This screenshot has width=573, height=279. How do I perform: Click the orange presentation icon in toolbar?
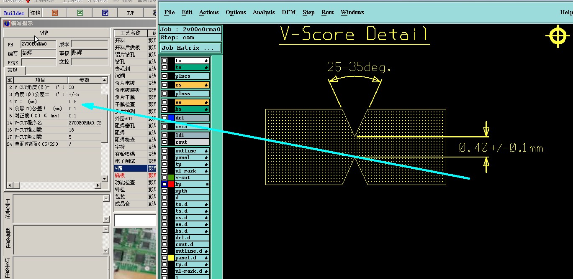click(55, 13)
